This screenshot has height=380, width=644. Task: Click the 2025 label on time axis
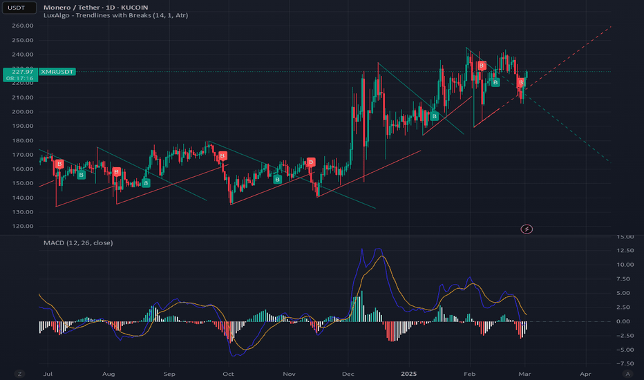pyautogui.click(x=408, y=374)
